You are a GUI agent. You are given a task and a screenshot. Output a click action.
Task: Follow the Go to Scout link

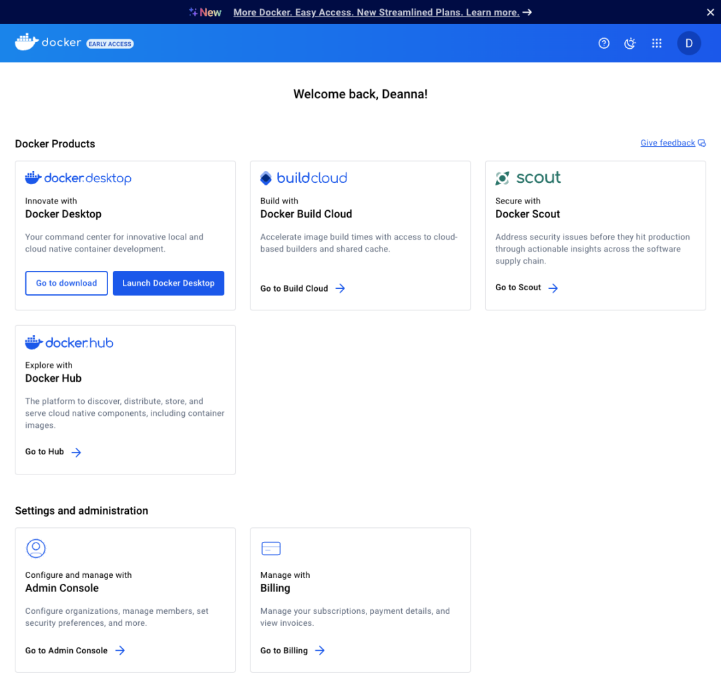point(518,288)
